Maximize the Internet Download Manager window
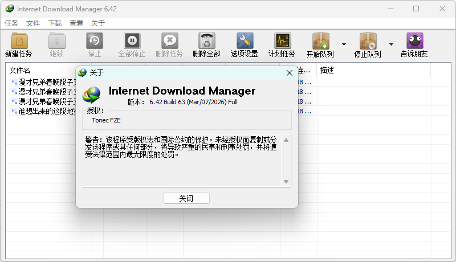 coord(416,9)
